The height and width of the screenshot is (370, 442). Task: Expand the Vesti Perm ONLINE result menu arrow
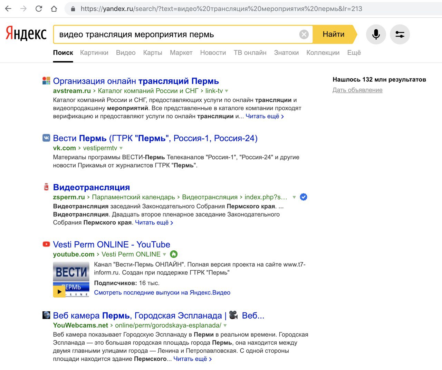click(x=164, y=254)
